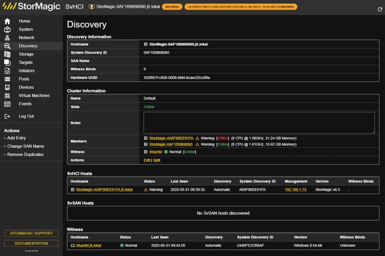Click green check icon in Witness cluster row
385x256 pixels.
click(x=166, y=152)
